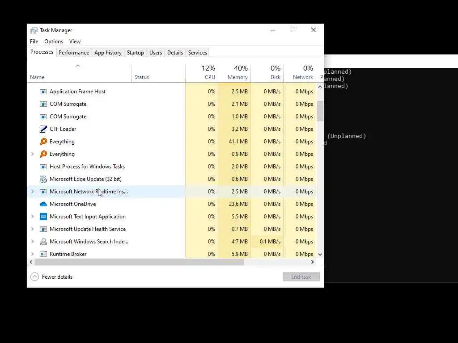Click the horizontal scrollbar left arrow
This screenshot has height=343, width=458.
click(31, 262)
